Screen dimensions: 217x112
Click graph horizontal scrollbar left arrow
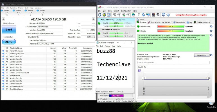pos(139,97)
